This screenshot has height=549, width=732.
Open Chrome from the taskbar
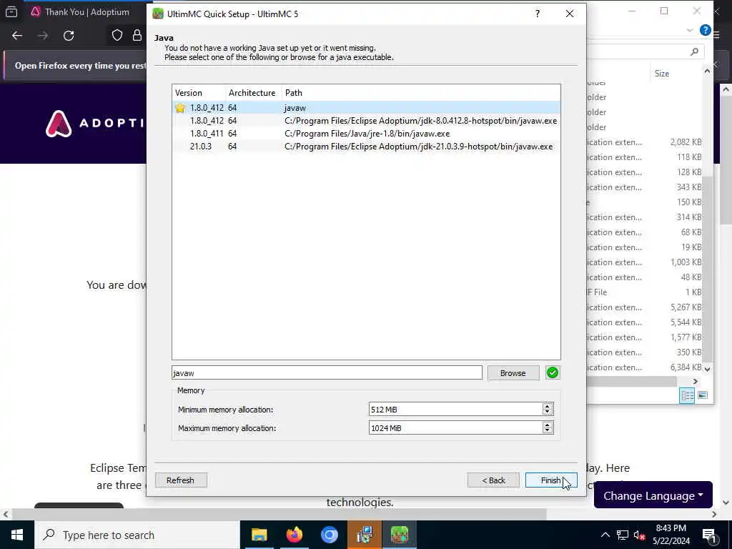pos(329,535)
